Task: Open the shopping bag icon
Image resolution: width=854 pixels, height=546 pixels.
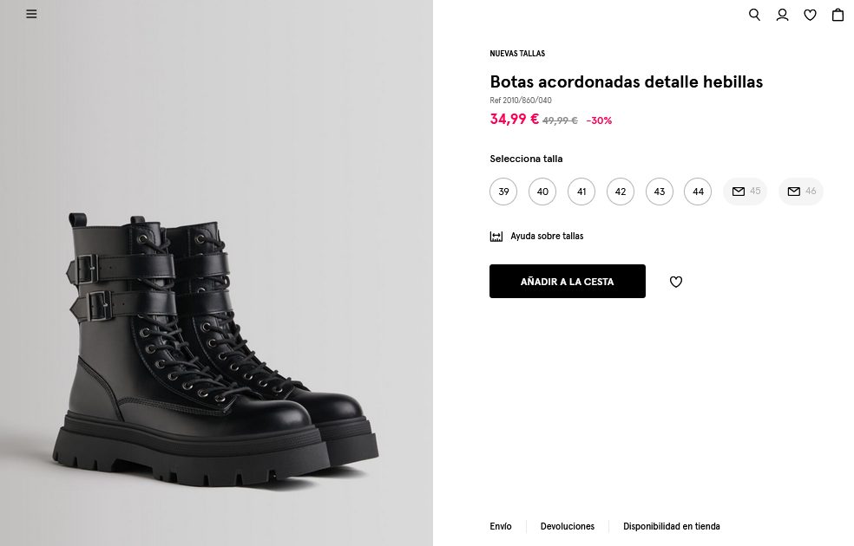Action: point(838,15)
